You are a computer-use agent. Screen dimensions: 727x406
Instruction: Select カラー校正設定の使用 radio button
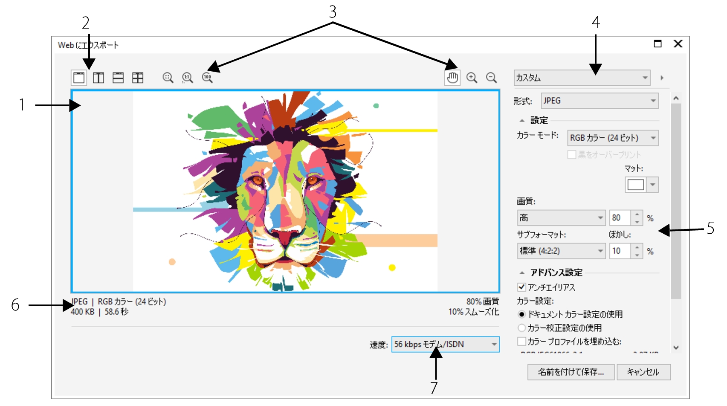point(521,328)
